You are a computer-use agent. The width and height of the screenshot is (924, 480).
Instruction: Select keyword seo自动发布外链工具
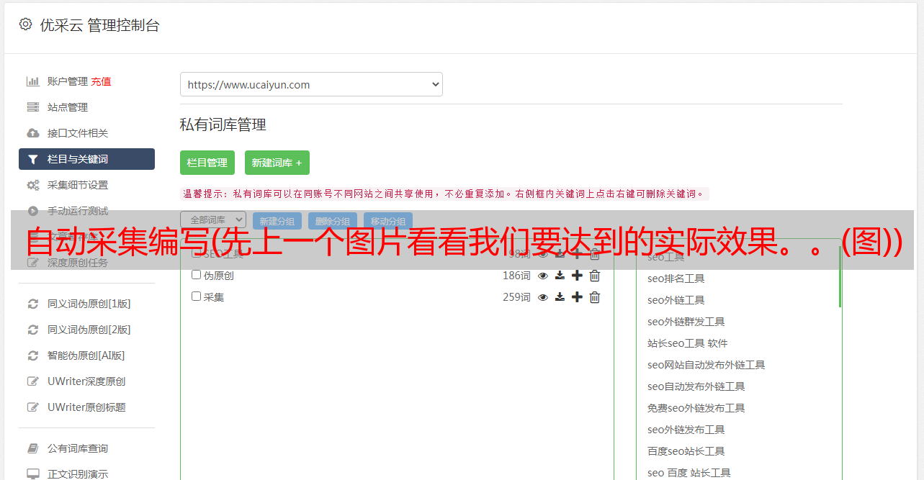696,386
